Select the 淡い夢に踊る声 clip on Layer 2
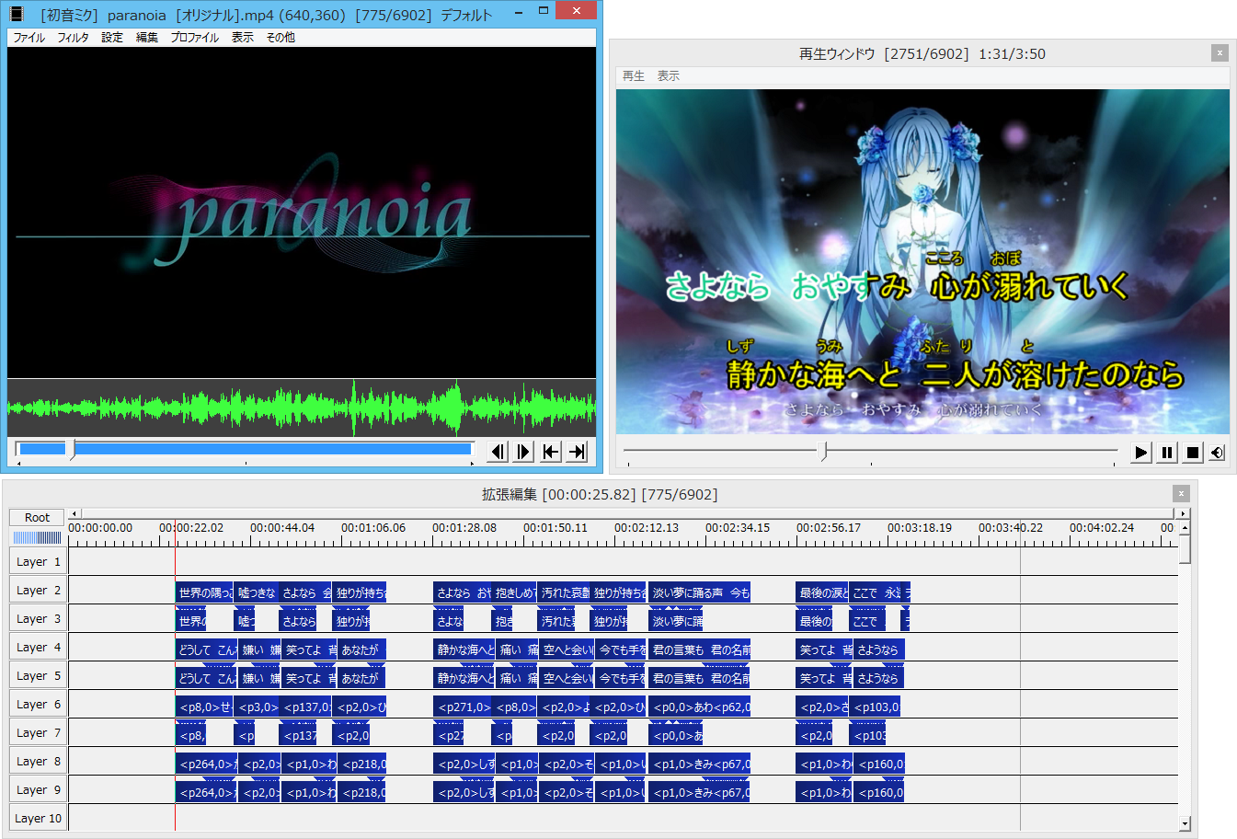This screenshot has width=1237, height=839. [699, 592]
